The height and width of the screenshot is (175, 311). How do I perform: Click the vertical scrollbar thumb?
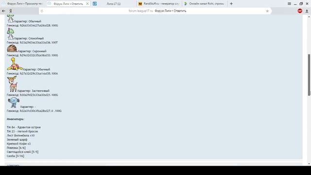click(x=309, y=74)
